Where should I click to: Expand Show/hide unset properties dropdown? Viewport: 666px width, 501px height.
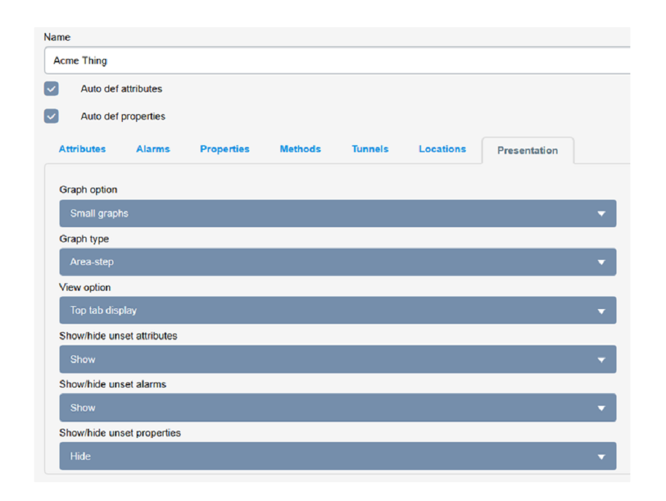pos(338,456)
